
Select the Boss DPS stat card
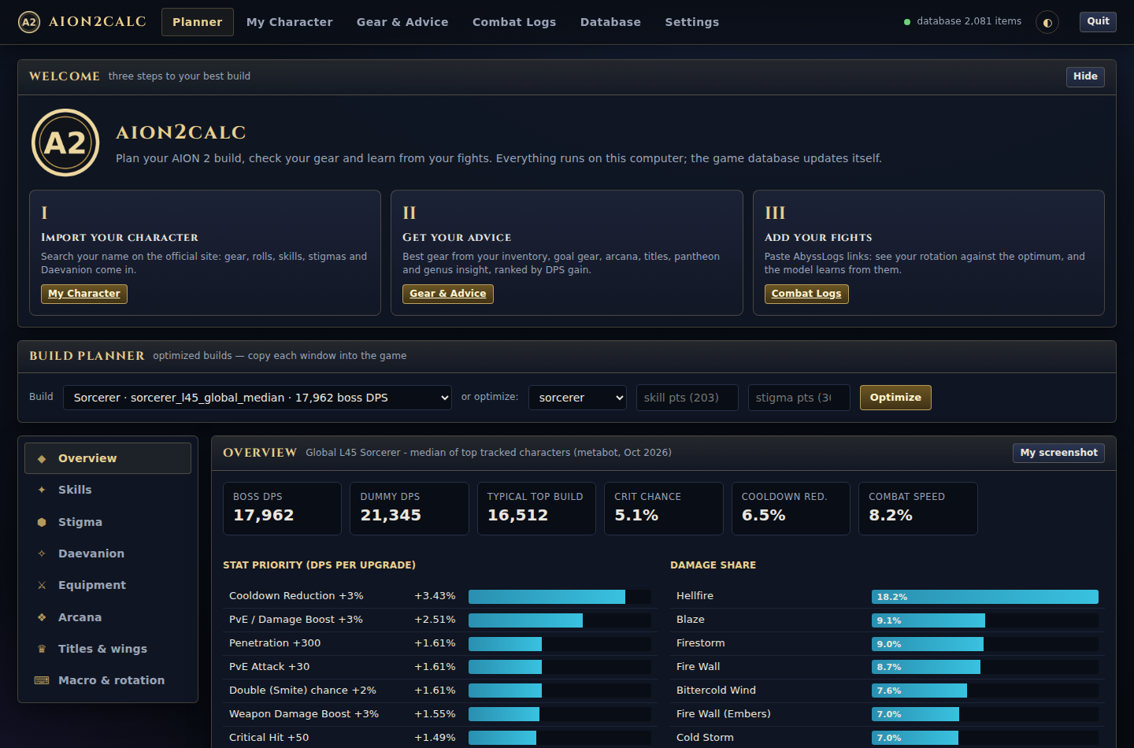pos(282,509)
